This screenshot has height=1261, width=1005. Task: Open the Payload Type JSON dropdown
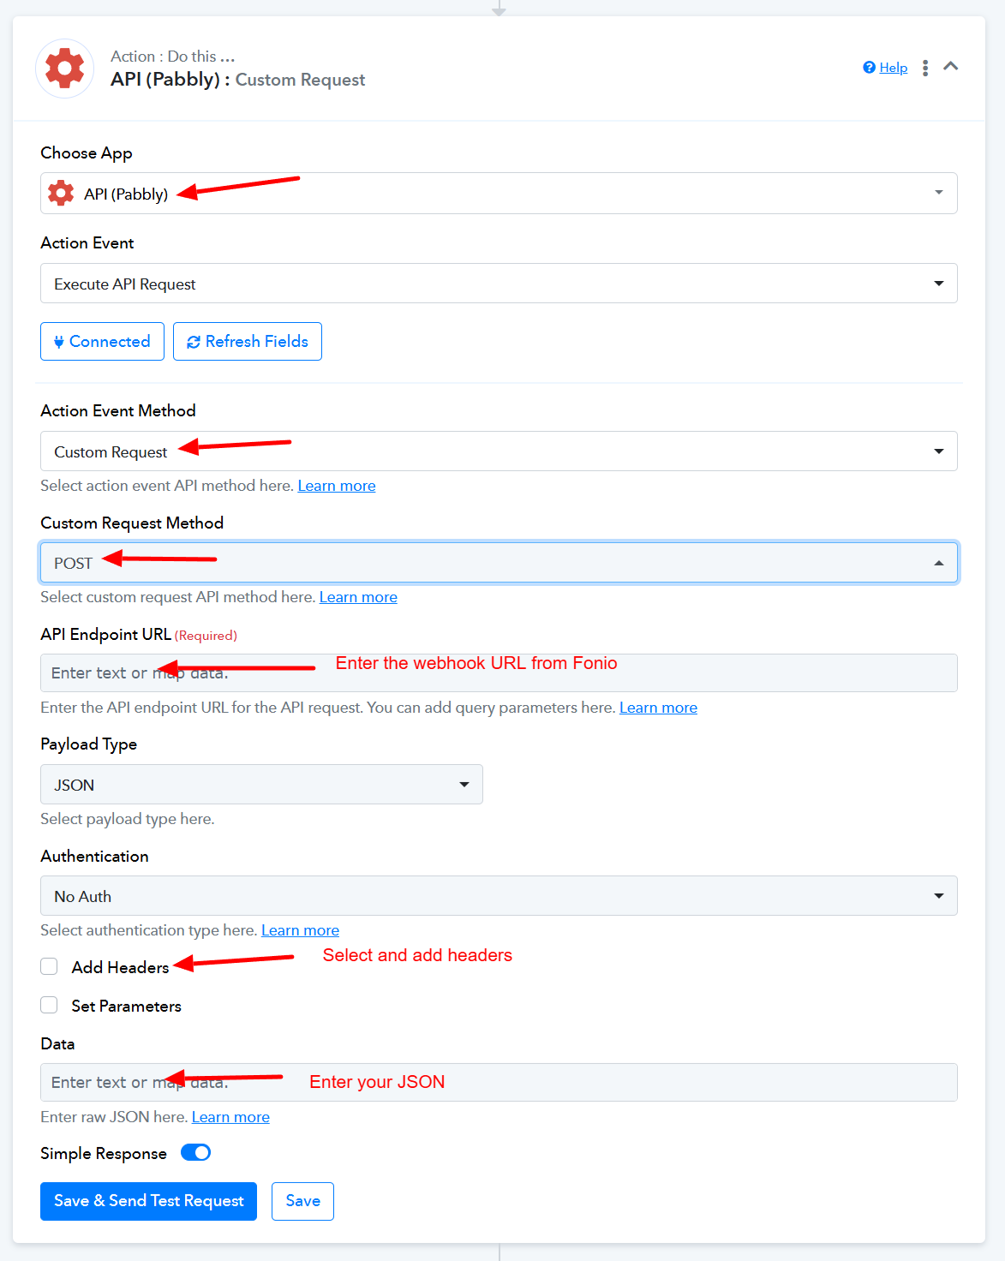coord(261,785)
